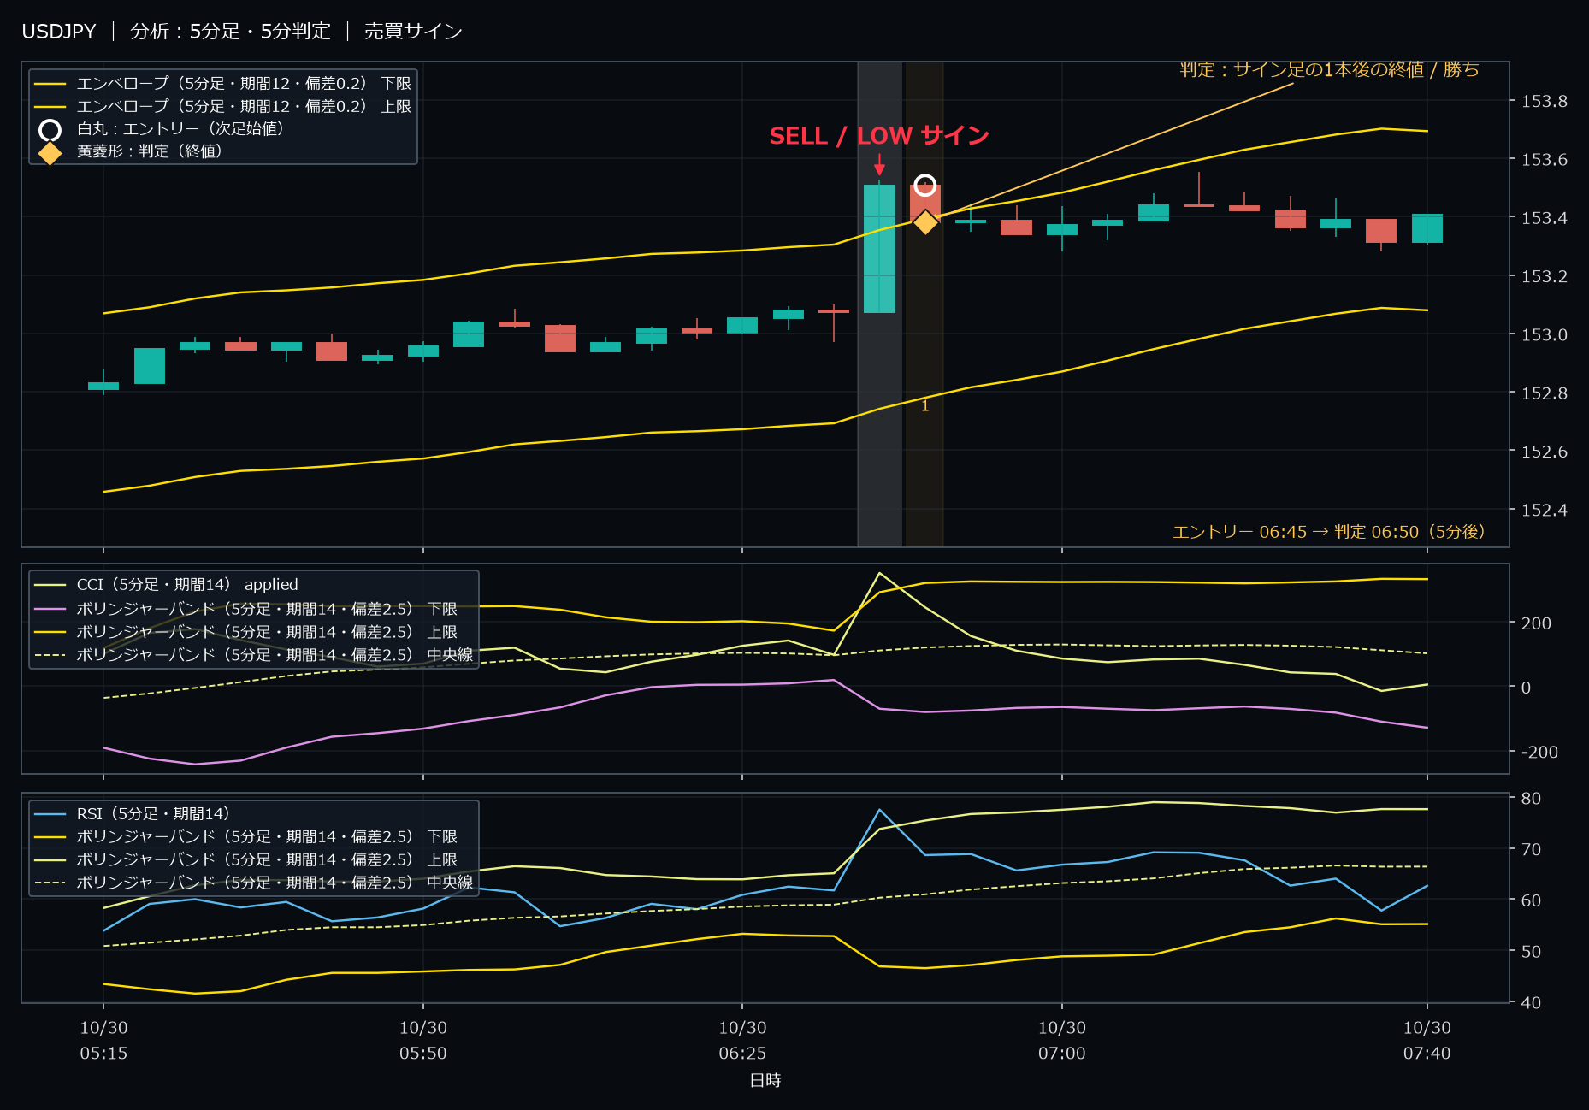
Task: Click the yellow diamond icon in the legend
Action: pos(50,153)
